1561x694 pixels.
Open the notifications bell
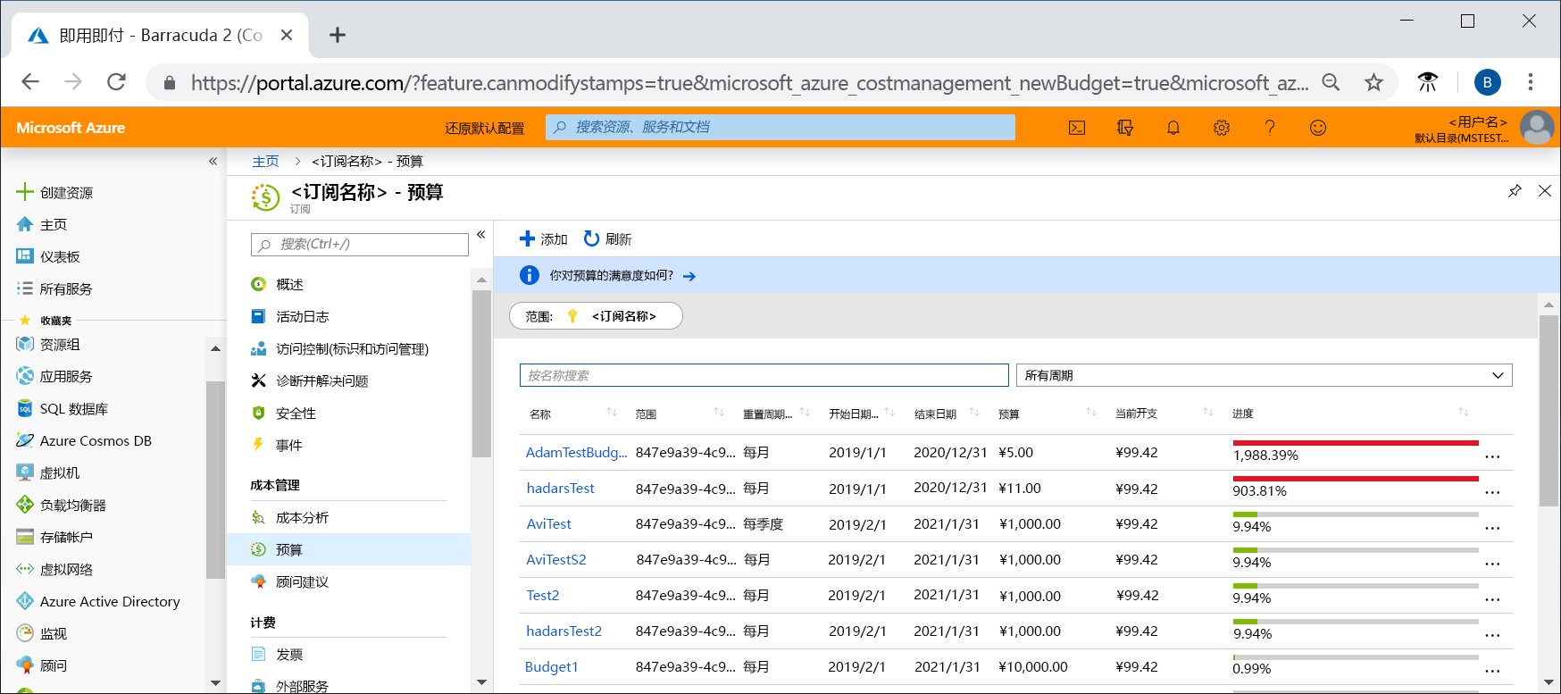1173,128
